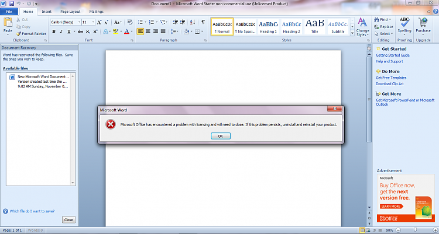Click the Print Layout view icon in status bar
The image size is (439, 234).
pyautogui.click(x=362, y=230)
